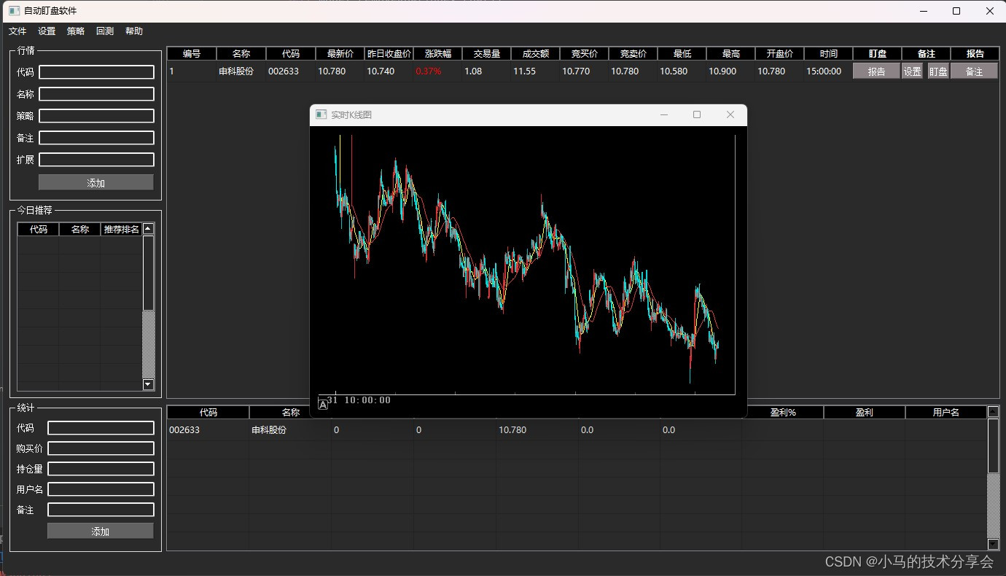The height and width of the screenshot is (576, 1006).
Task: Click the 交易量 column header
Action: (x=487, y=53)
